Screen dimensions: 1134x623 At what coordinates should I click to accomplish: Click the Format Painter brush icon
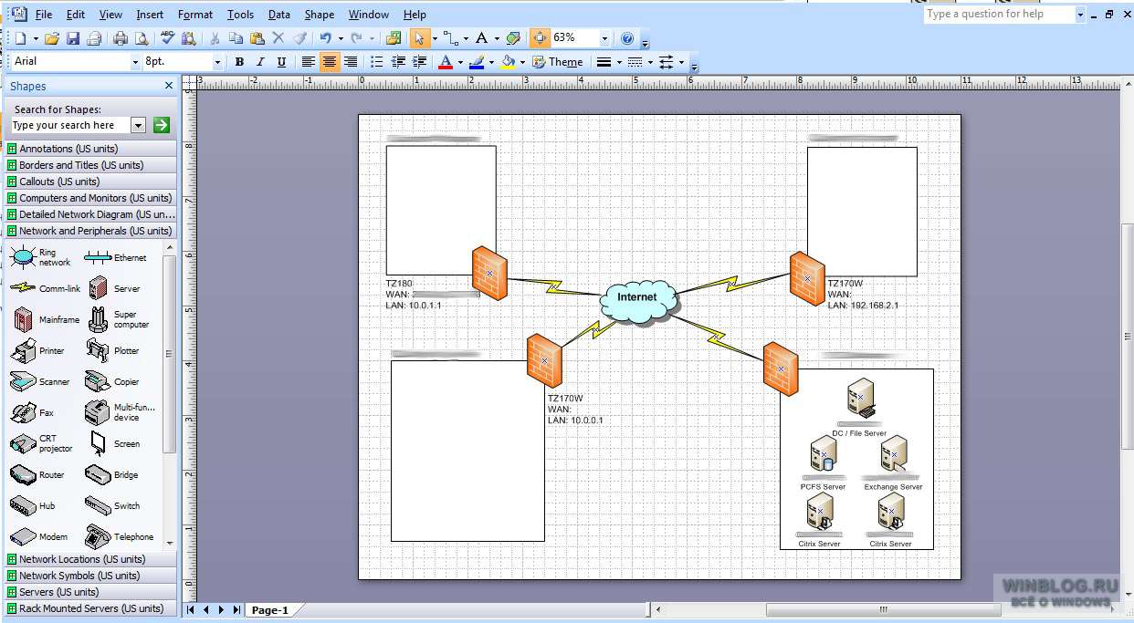299,38
